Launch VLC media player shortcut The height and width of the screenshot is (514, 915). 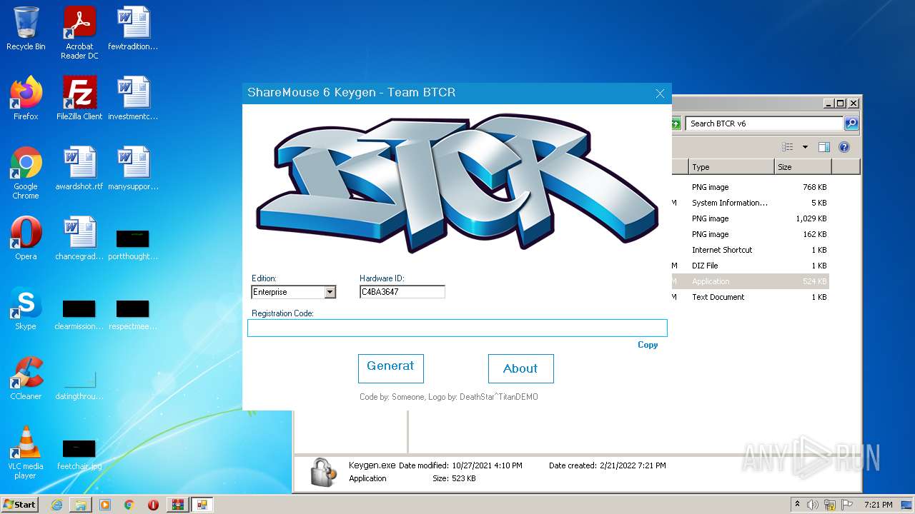coord(26,453)
